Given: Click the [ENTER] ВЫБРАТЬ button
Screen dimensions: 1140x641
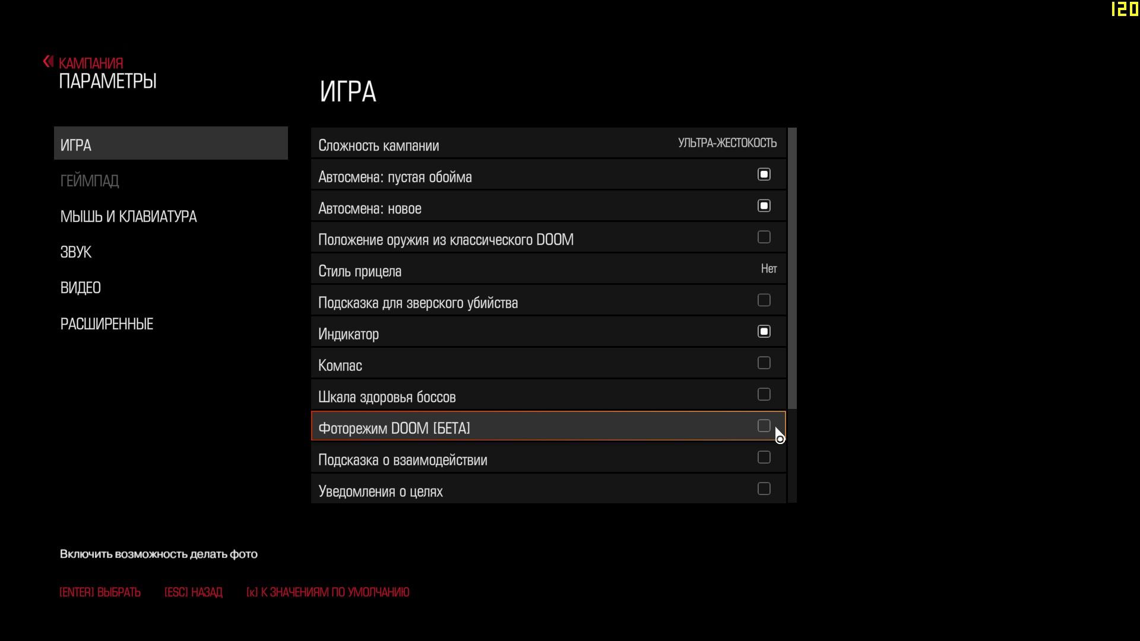Looking at the screenshot, I should [x=100, y=592].
